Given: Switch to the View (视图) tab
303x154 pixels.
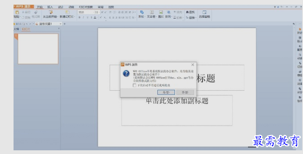Looking at the screenshot, I should [111, 7].
